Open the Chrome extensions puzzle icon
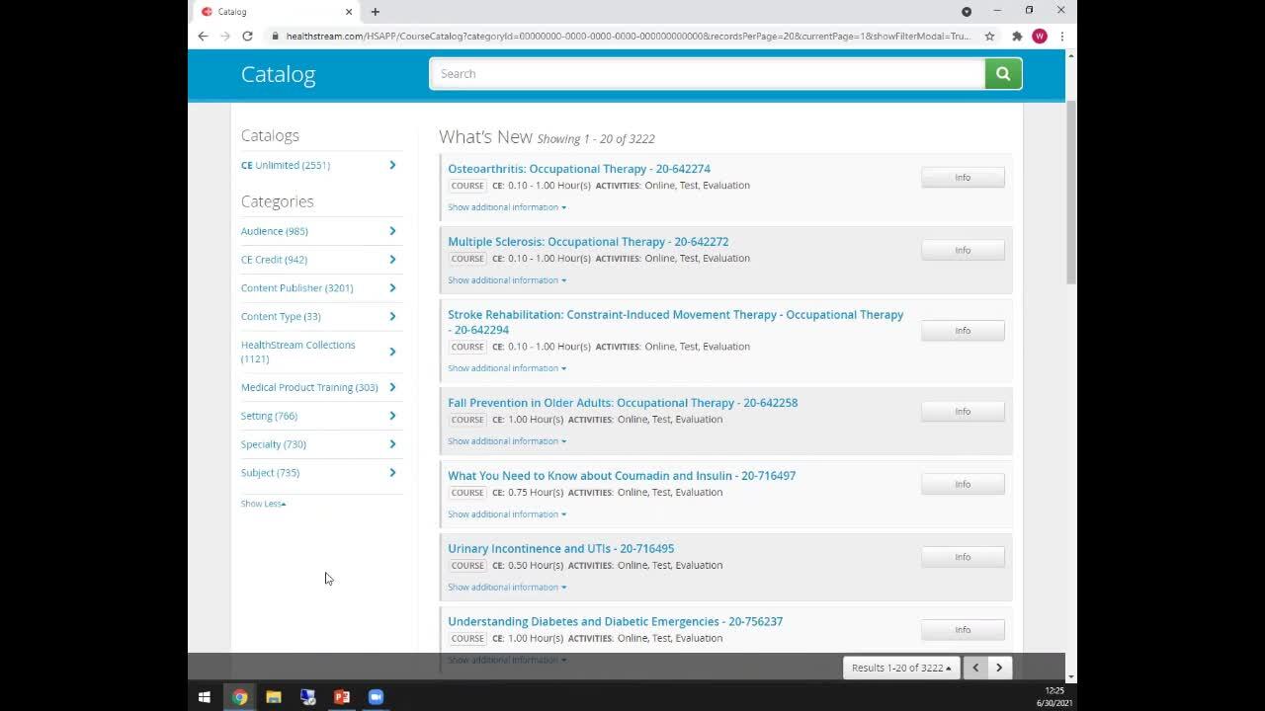 click(1016, 37)
